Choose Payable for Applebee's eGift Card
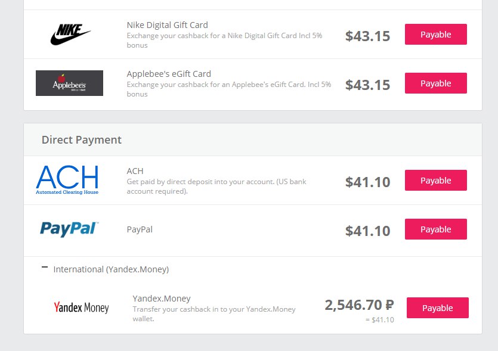This screenshot has width=498, height=351. click(436, 83)
